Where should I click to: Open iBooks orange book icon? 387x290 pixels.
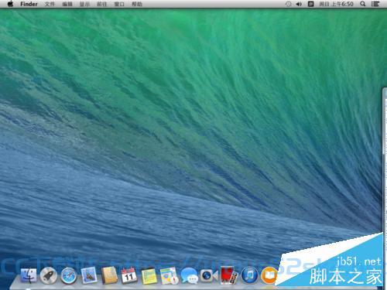[269, 275]
